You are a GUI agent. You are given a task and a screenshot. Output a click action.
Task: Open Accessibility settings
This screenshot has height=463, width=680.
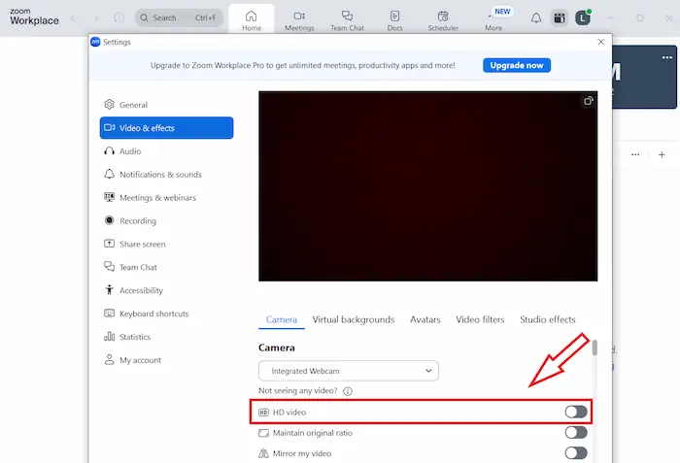(x=141, y=290)
